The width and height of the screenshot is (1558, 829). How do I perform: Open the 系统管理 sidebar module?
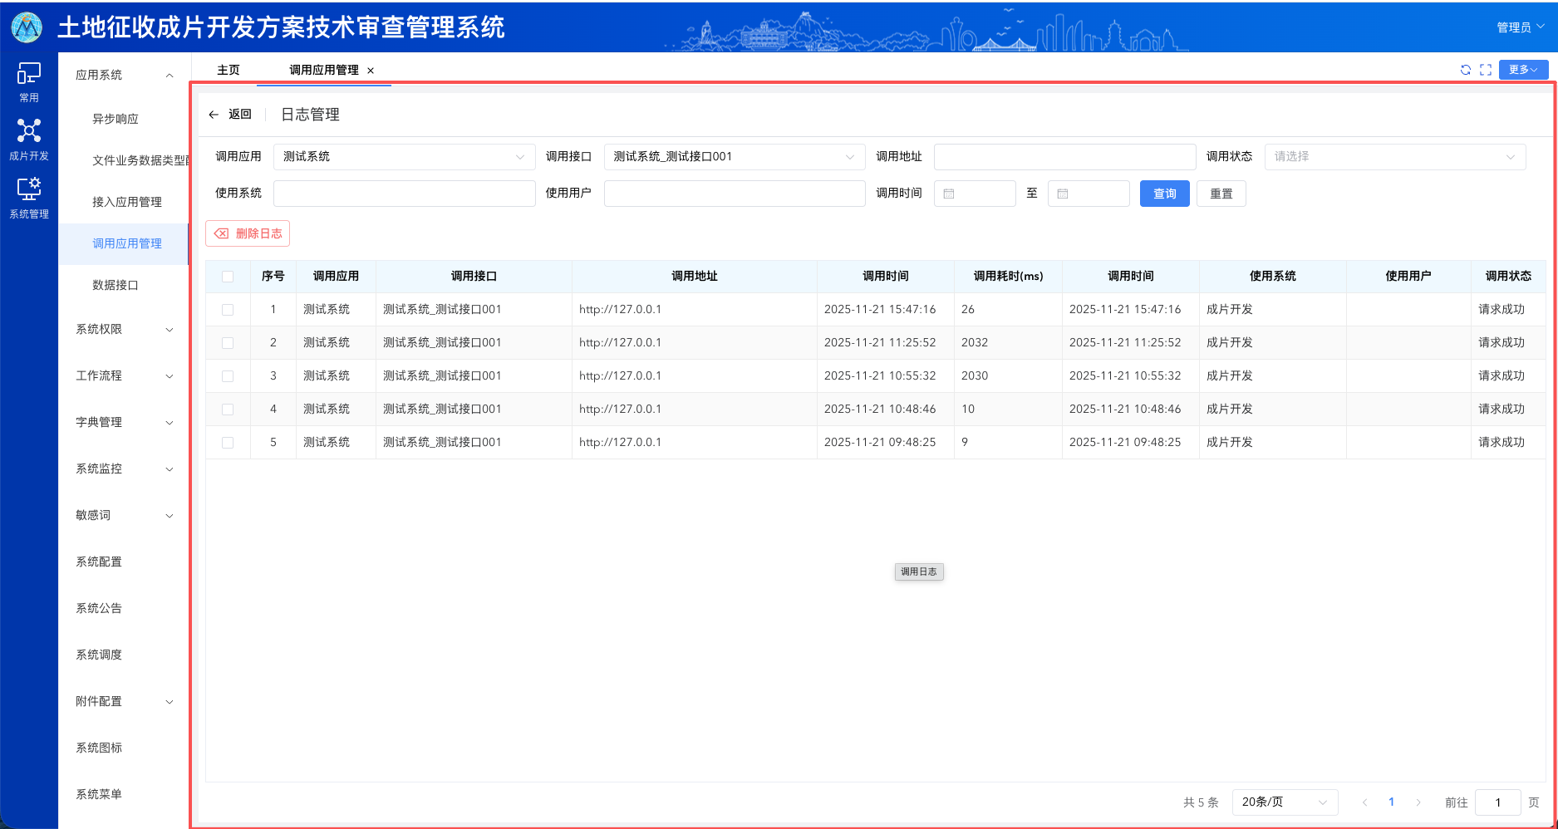(x=28, y=198)
